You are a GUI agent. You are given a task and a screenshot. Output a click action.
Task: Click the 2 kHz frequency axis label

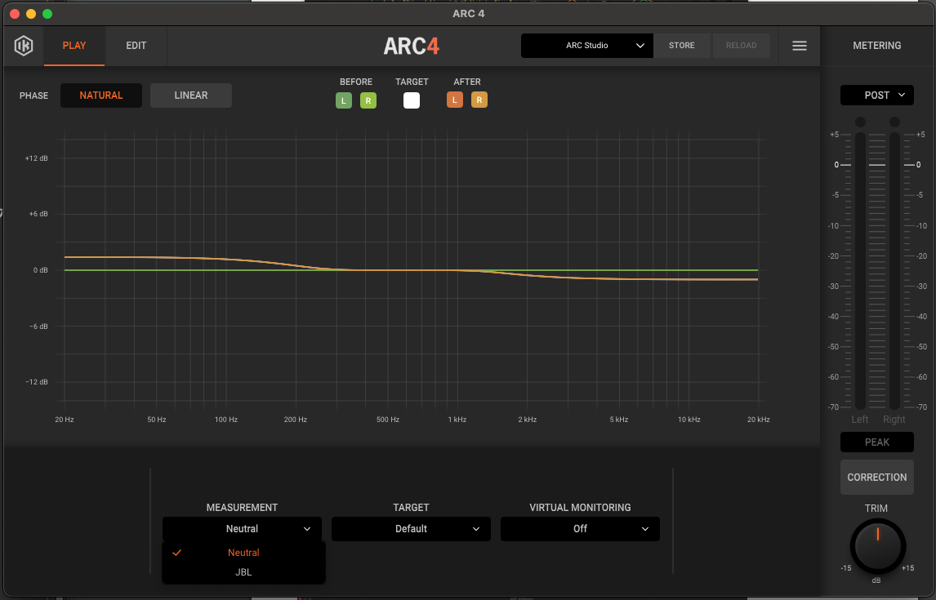pyautogui.click(x=527, y=420)
